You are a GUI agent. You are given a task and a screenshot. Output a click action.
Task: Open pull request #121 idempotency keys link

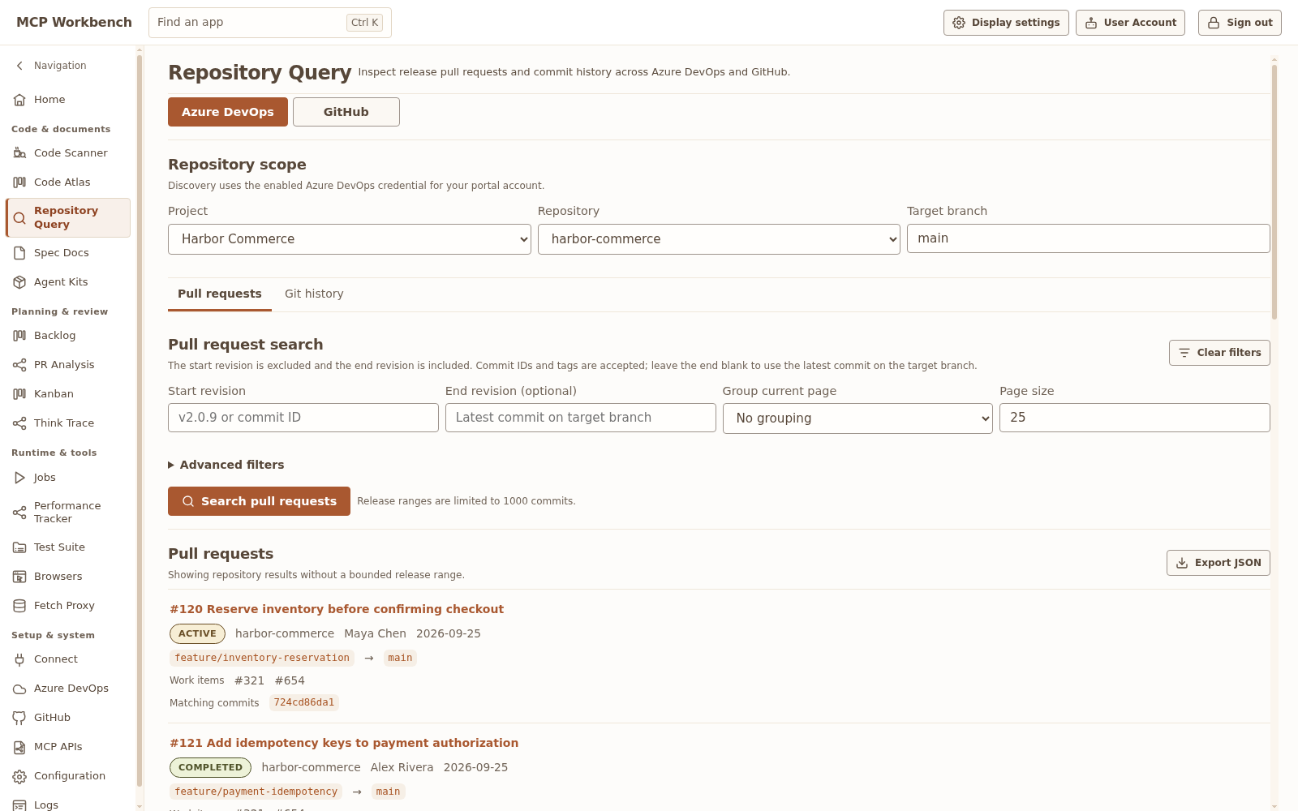(344, 743)
